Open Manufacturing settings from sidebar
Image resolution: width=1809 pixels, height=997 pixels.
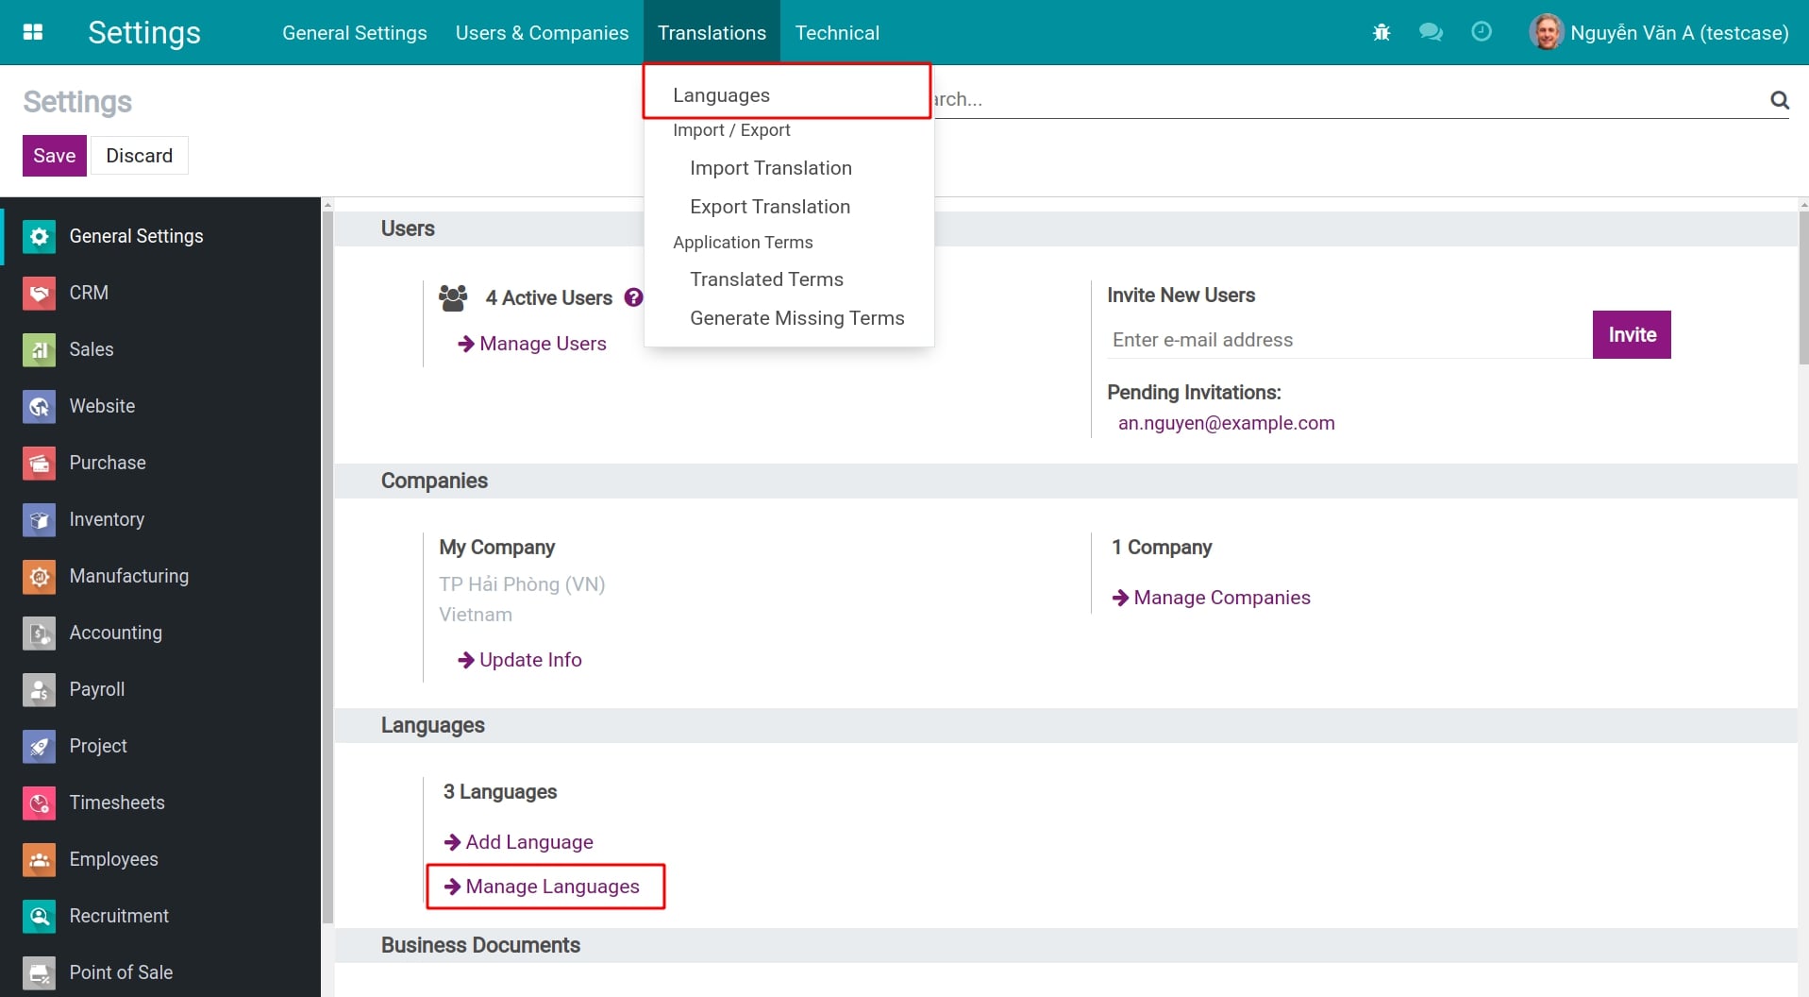[128, 576]
